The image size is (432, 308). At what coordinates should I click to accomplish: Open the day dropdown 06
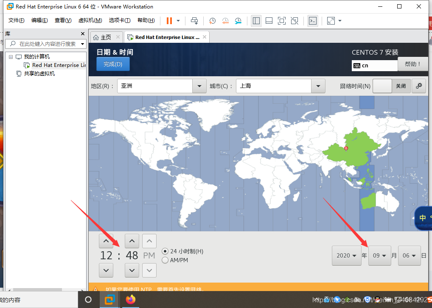(x=410, y=256)
